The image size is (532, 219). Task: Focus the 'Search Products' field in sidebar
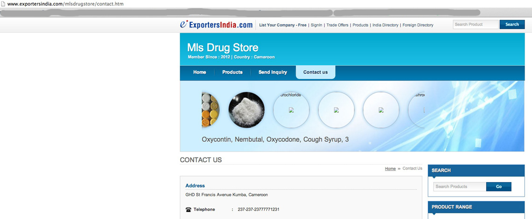coord(459,186)
